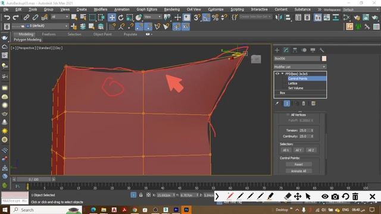
Task: Open the Rendering menu
Action: [x=172, y=10]
